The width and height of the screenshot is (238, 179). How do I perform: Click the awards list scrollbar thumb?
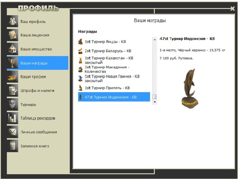point(155,97)
